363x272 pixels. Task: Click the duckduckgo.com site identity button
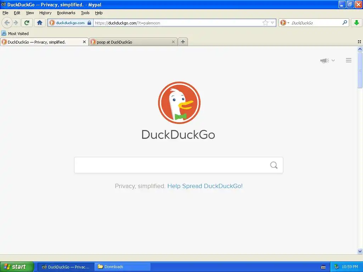[70, 23]
